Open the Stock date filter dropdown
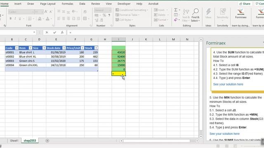This screenshot has height=148, width=264. [64, 48]
